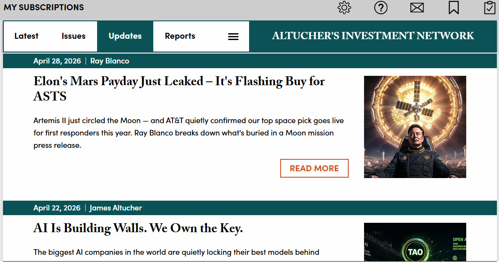Open the clipboard checklist icon

click(x=490, y=8)
